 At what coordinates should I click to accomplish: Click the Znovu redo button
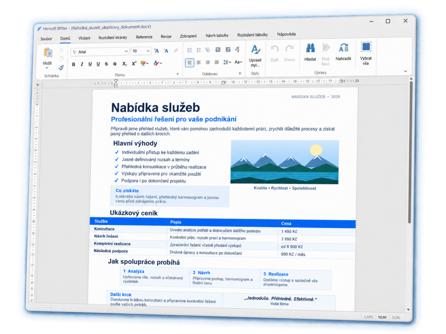289,53
